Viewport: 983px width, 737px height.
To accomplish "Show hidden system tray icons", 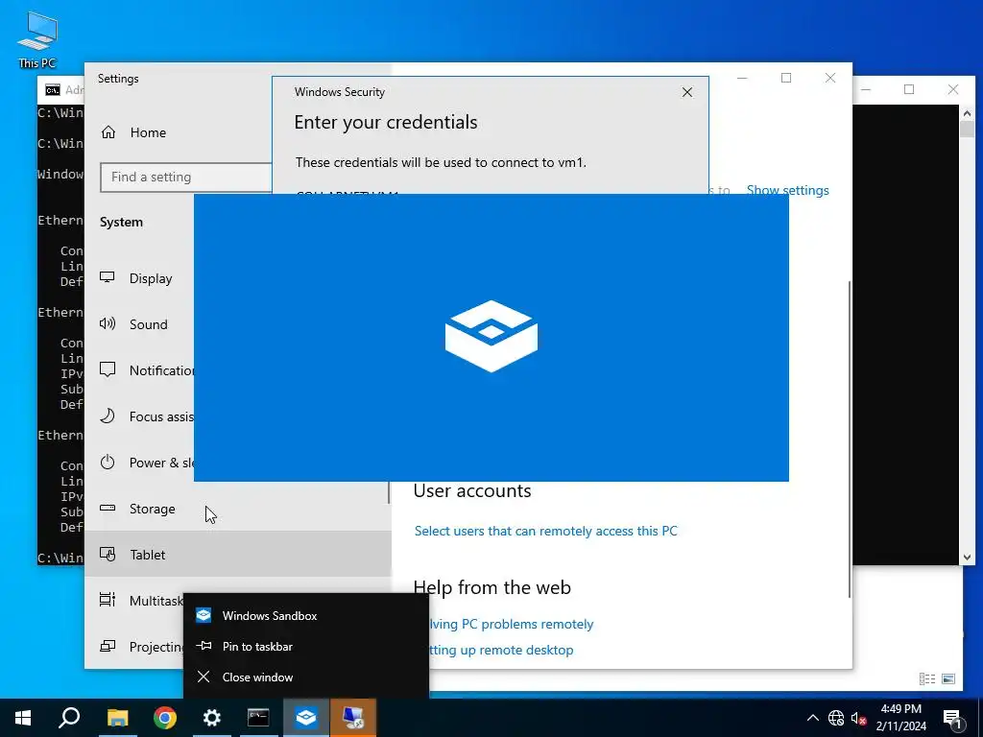I will tap(812, 718).
